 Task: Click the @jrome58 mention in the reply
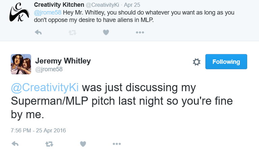48,12
